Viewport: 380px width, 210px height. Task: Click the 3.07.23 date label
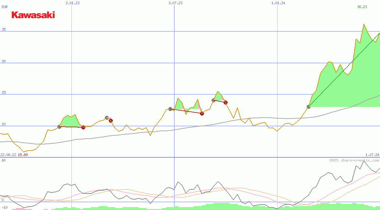tap(176, 3)
